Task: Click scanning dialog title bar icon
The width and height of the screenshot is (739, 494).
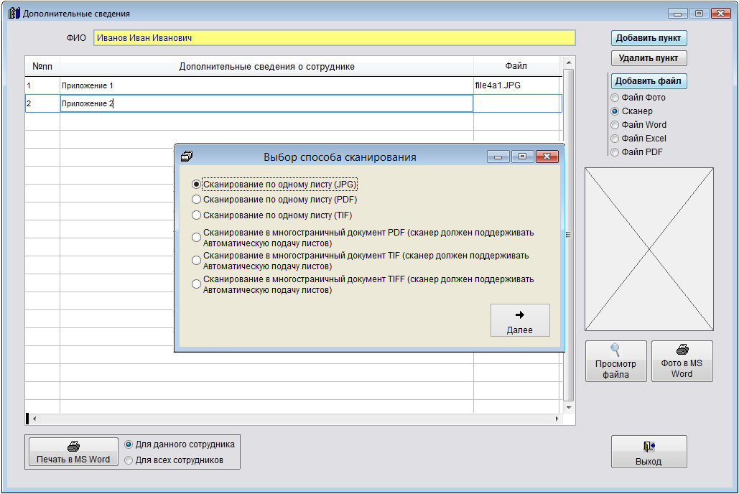Action: 187,156
